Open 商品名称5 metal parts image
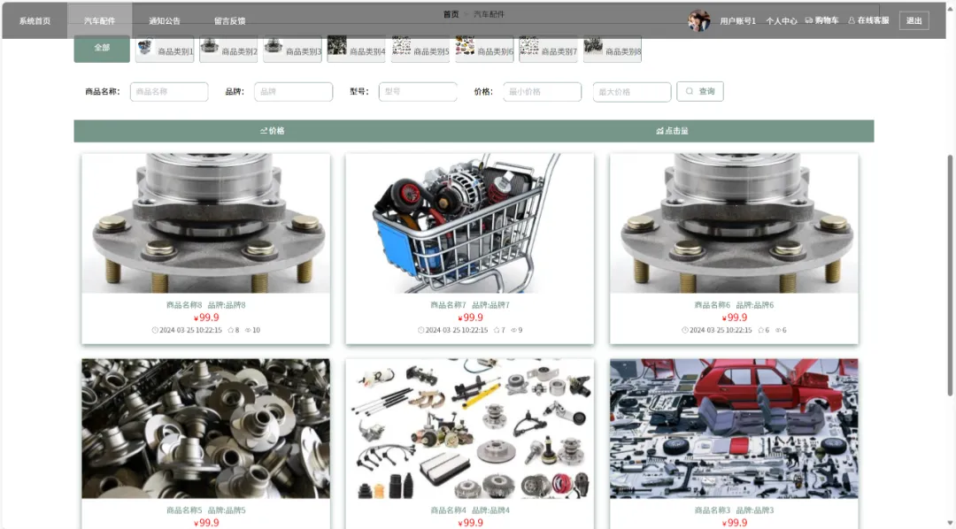The image size is (956, 529). click(206, 428)
